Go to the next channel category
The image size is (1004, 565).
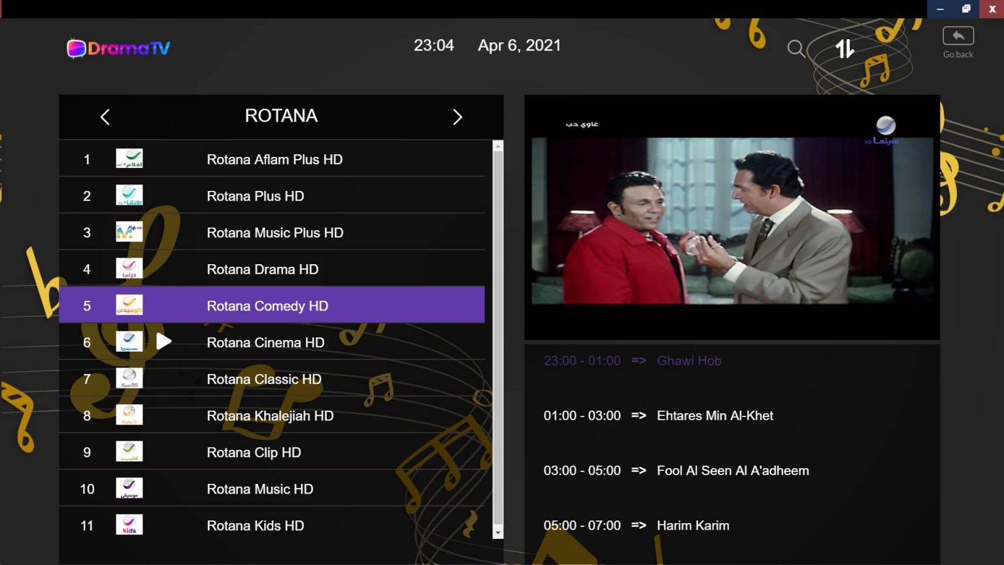(458, 116)
